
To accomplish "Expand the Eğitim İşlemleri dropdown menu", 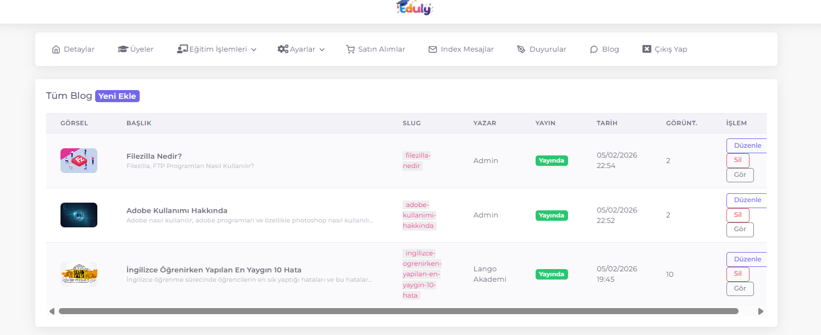I will (217, 49).
